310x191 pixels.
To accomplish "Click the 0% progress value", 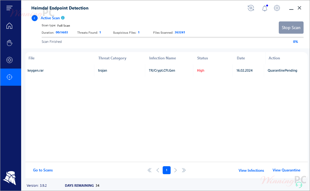I will pyautogui.click(x=295, y=42).
